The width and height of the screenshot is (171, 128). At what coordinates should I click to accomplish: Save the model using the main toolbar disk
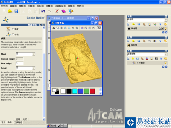coord(16,11)
